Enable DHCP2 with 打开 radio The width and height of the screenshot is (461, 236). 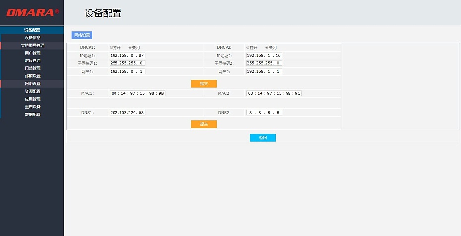248,47
